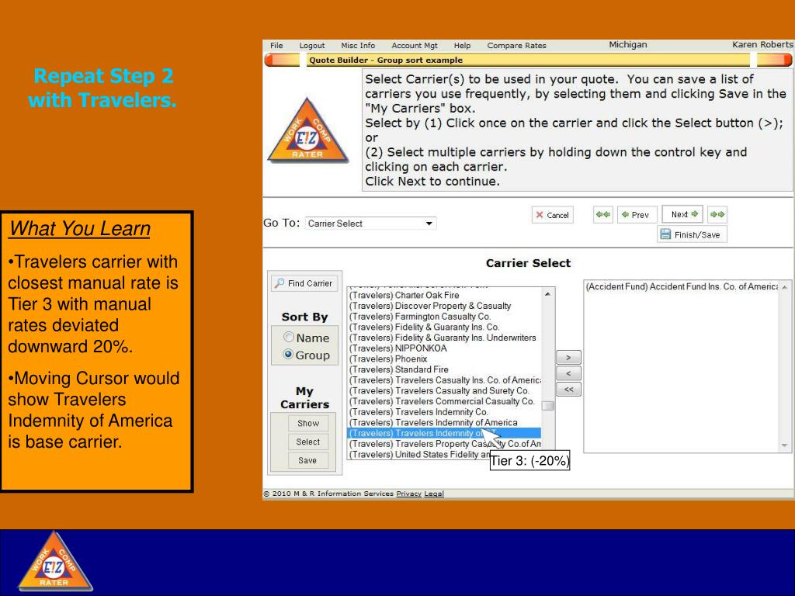Open the Help menu
This screenshot has height=596, width=795.
coord(462,46)
